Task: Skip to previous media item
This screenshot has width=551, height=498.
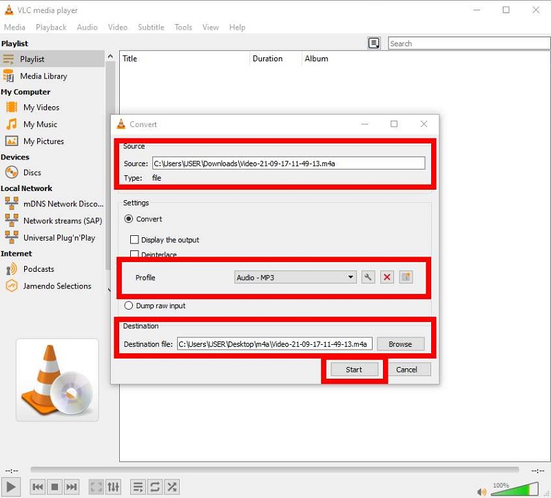Action: pos(37,487)
